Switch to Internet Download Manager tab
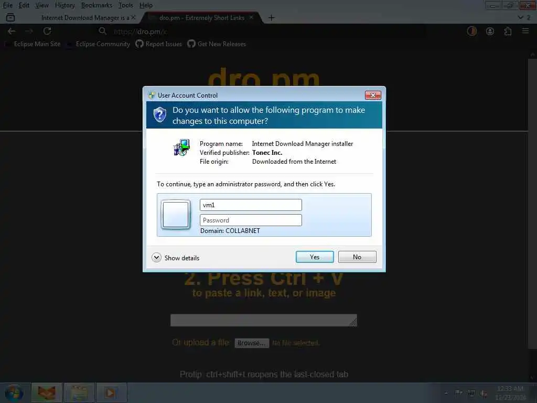The height and width of the screenshot is (403, 537). coord(85,17)
